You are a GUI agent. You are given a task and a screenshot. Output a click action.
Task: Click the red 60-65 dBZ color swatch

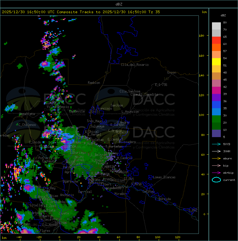pos(216,40)
